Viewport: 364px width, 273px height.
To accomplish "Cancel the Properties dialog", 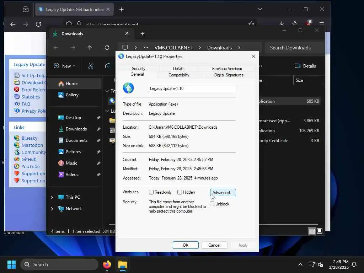I will pyautogui.click(x=214, y=245).
